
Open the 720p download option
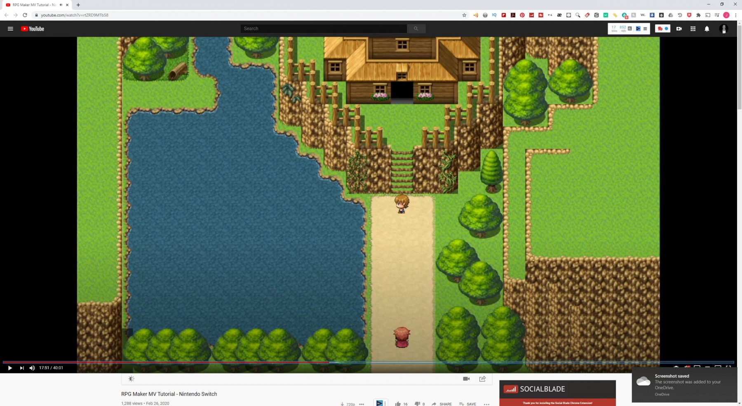click(348, 404)
